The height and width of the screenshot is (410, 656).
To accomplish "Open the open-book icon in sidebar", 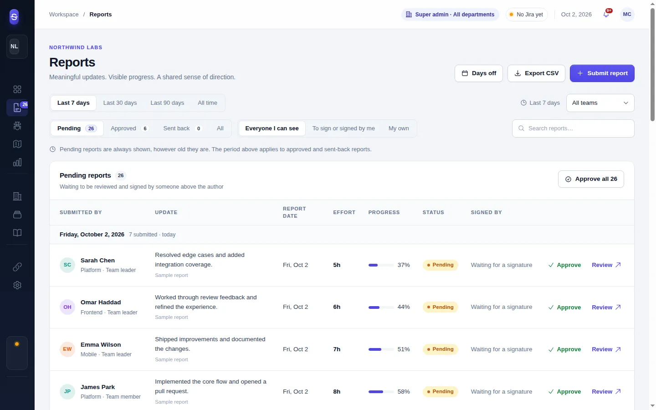I will pyautogui.click(x=17, y=233).
